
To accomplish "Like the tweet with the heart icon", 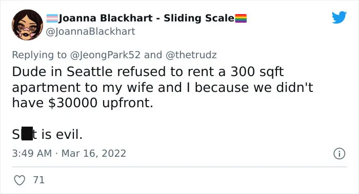I will (x=19, y=180).
